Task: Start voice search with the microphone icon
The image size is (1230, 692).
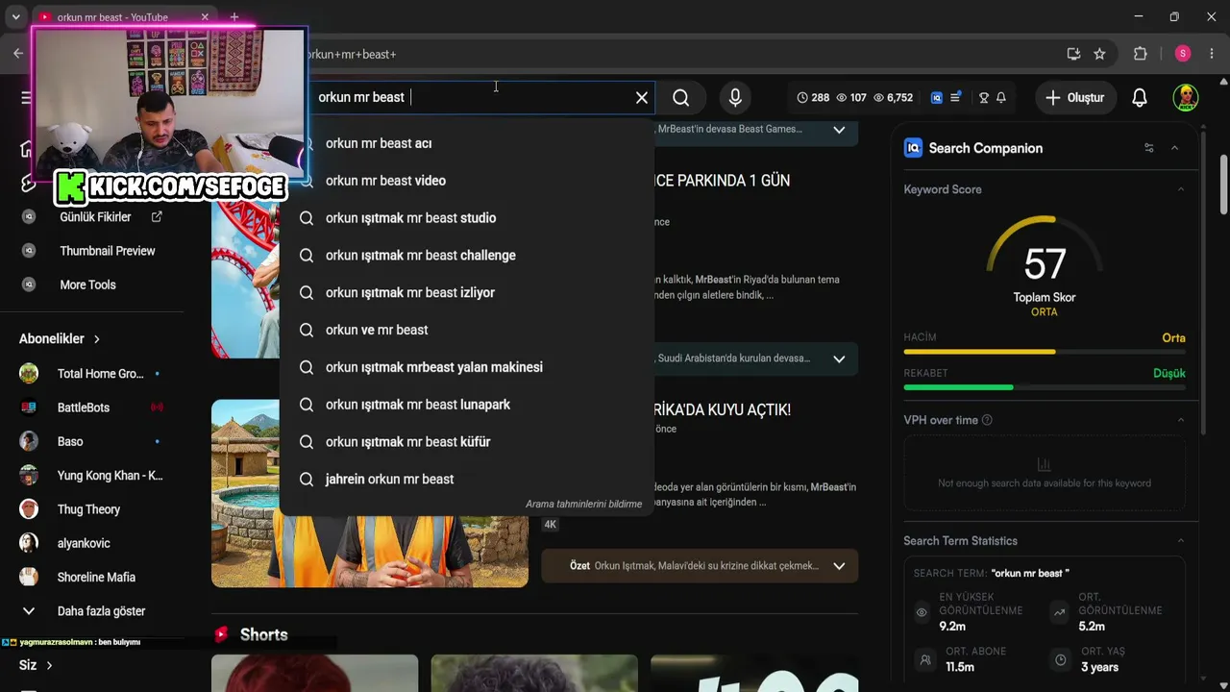Action: tap(735, 97)
